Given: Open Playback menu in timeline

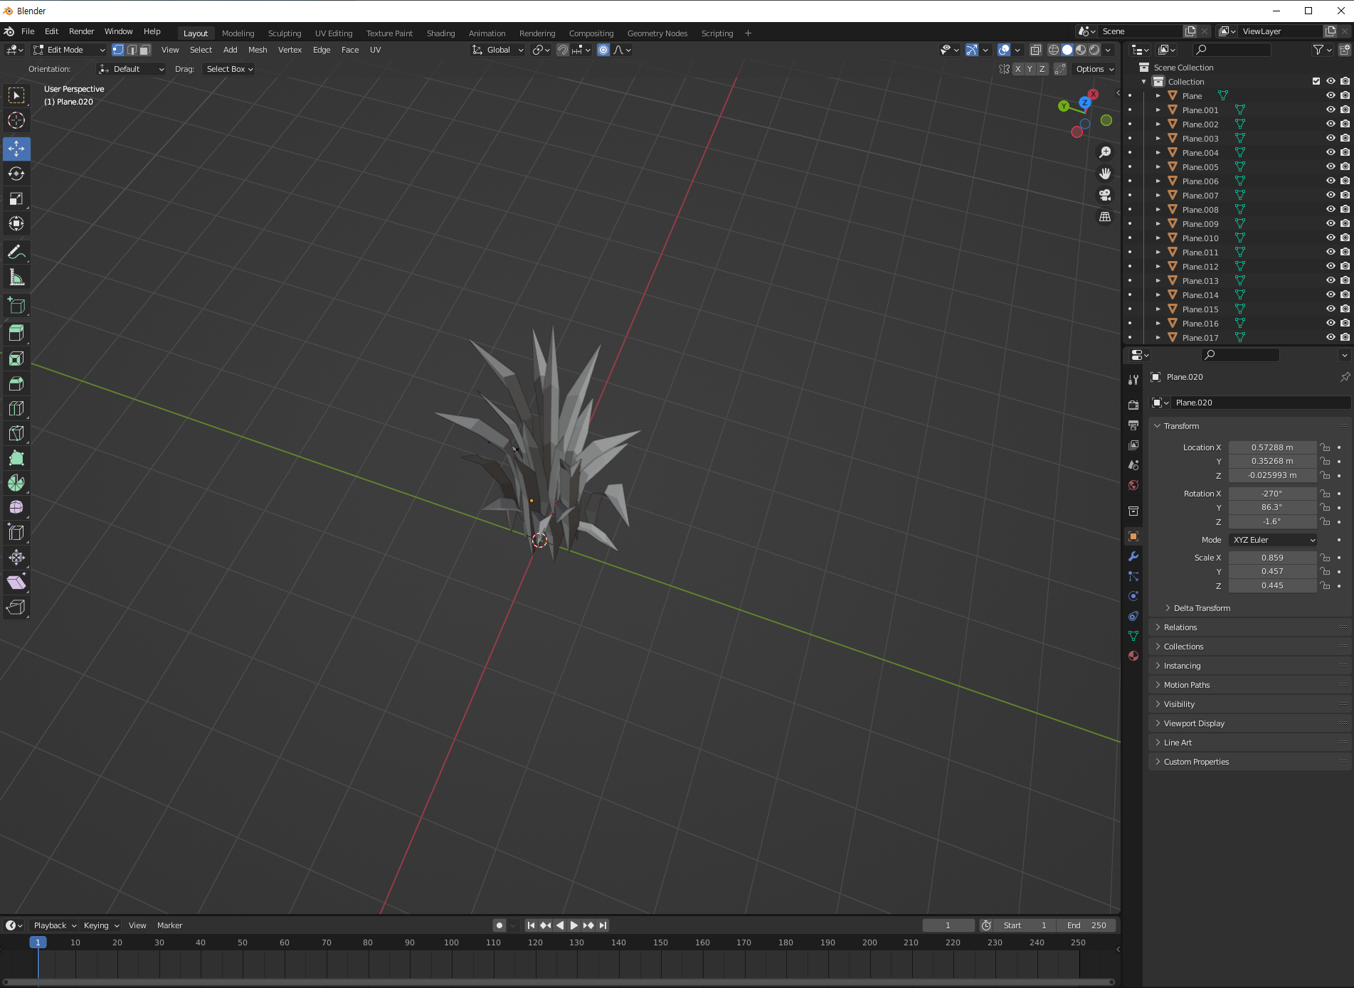Looking at the screenshot, I should coord(55,925).
